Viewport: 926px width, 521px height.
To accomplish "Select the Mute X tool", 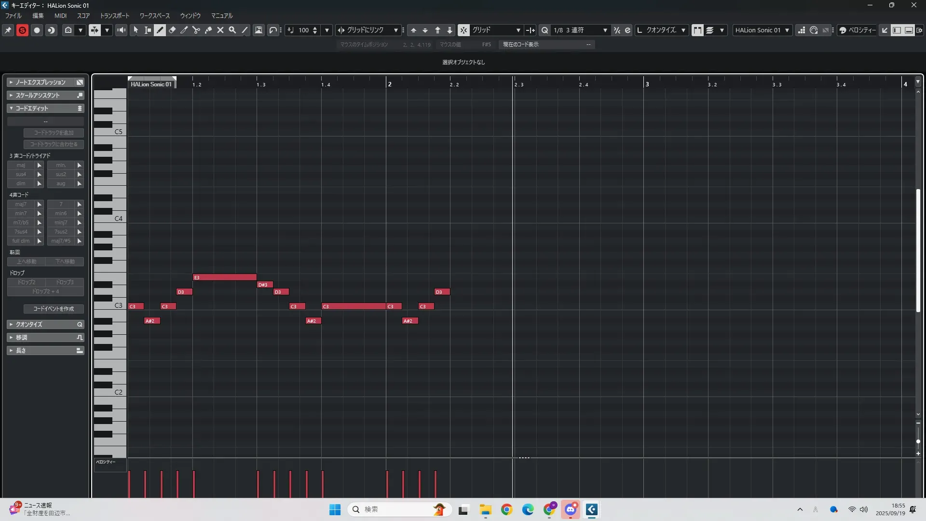I will click(220, 30).
